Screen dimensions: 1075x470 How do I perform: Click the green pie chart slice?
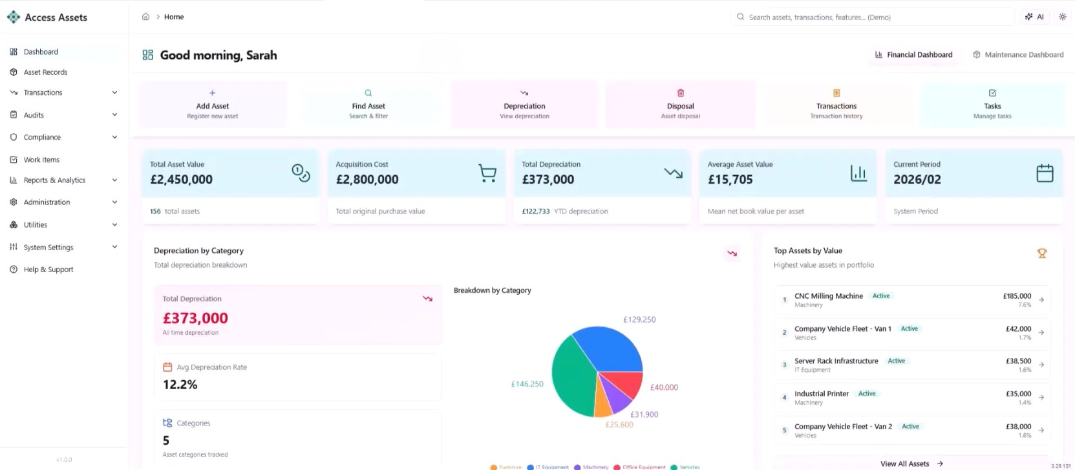(x=572, y=378)
